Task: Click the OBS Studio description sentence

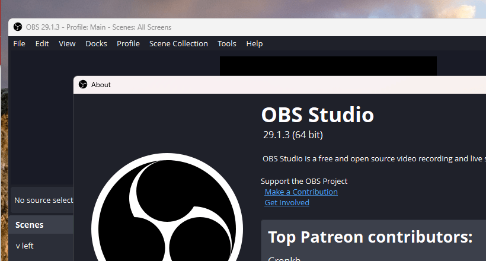Action: (x=374, y=159)
